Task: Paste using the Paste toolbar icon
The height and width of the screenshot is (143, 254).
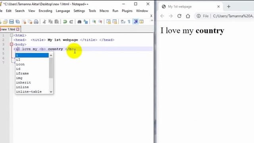Action: click(57, 21)
